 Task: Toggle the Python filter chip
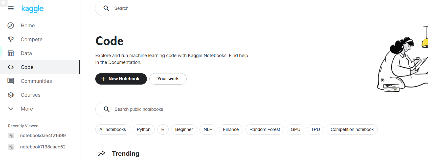(x=144, y=129)
